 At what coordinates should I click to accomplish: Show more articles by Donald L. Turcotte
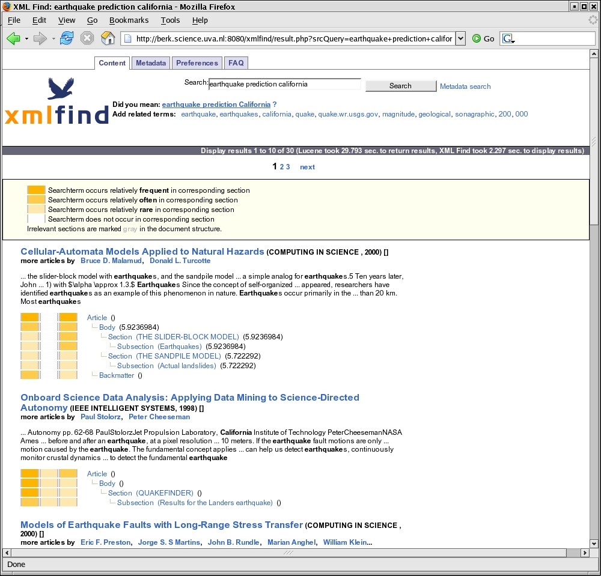(180, 261)
